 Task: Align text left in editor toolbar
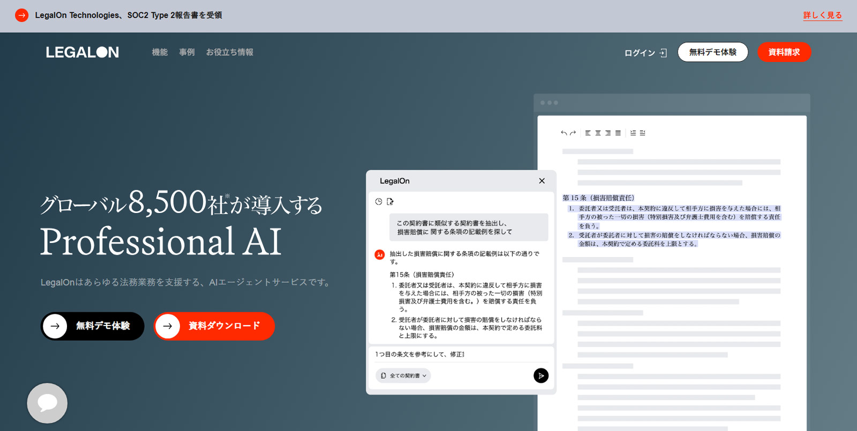(588, 133)
